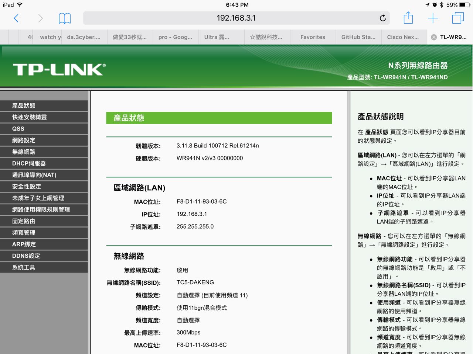Click the wireless status value 啟用
The width and height of the screenshot is (473, 354).
point(182,270)
